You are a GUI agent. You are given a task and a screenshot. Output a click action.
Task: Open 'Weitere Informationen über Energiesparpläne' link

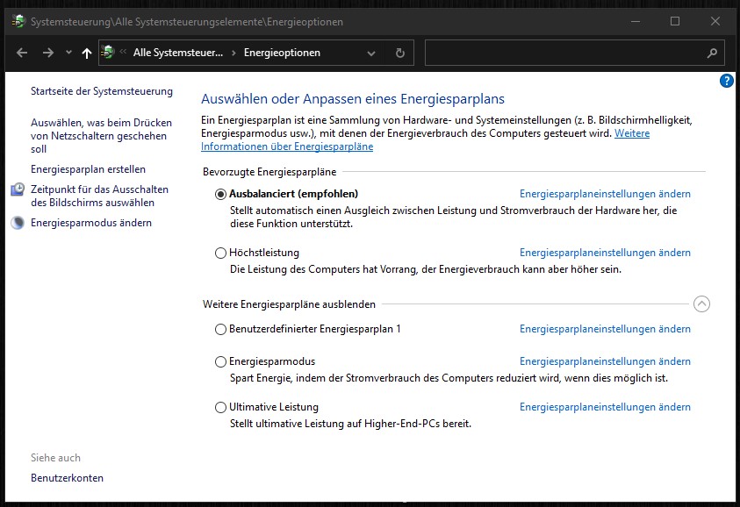425,140
